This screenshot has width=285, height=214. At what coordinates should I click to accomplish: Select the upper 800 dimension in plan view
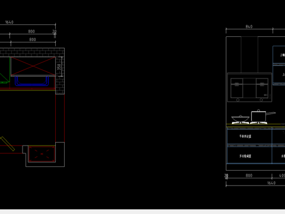[31, 32]
